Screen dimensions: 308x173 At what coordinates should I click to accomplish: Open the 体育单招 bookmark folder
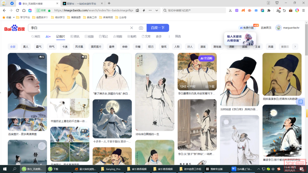(106, 17)
